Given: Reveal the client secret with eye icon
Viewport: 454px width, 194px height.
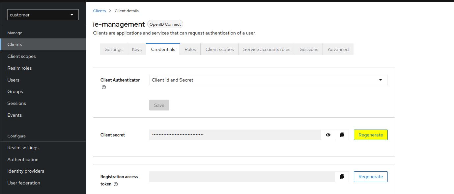Looking at the screenshot, I should coord(328,135).
